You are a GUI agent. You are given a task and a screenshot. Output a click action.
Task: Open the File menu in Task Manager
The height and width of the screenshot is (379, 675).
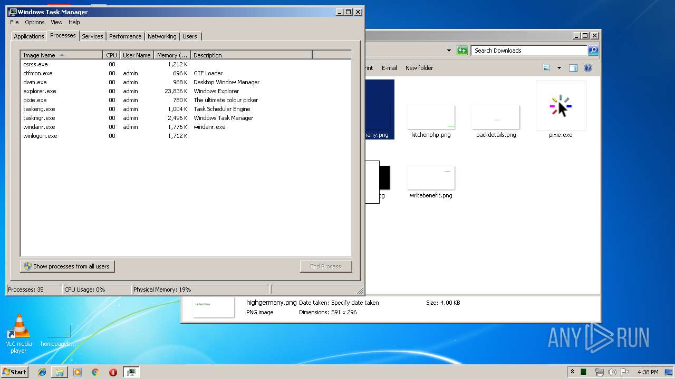(14, 22)
